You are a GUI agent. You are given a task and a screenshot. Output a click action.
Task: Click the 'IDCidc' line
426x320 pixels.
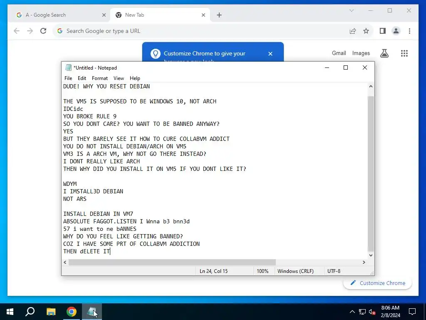73,109
